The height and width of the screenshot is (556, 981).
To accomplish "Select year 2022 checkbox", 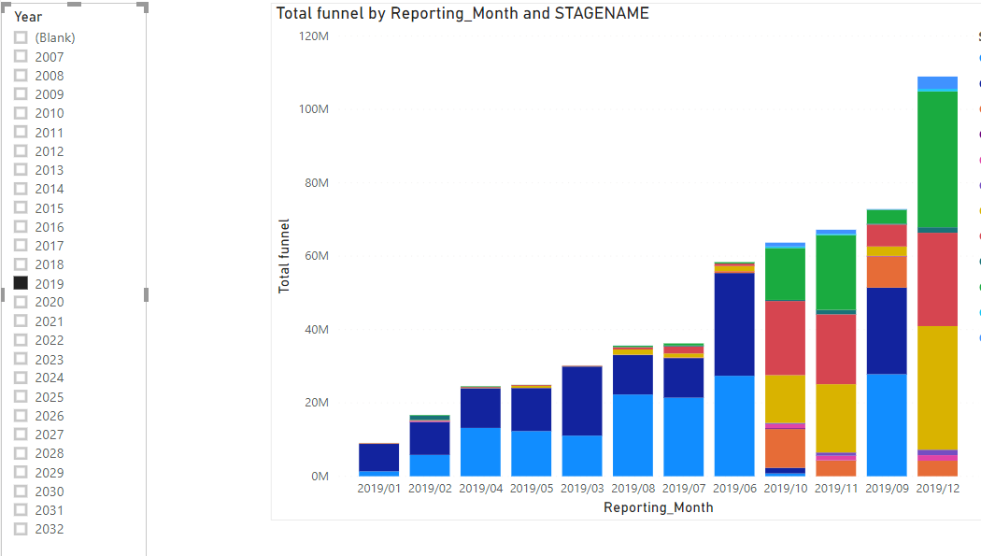I will [21, 339].
